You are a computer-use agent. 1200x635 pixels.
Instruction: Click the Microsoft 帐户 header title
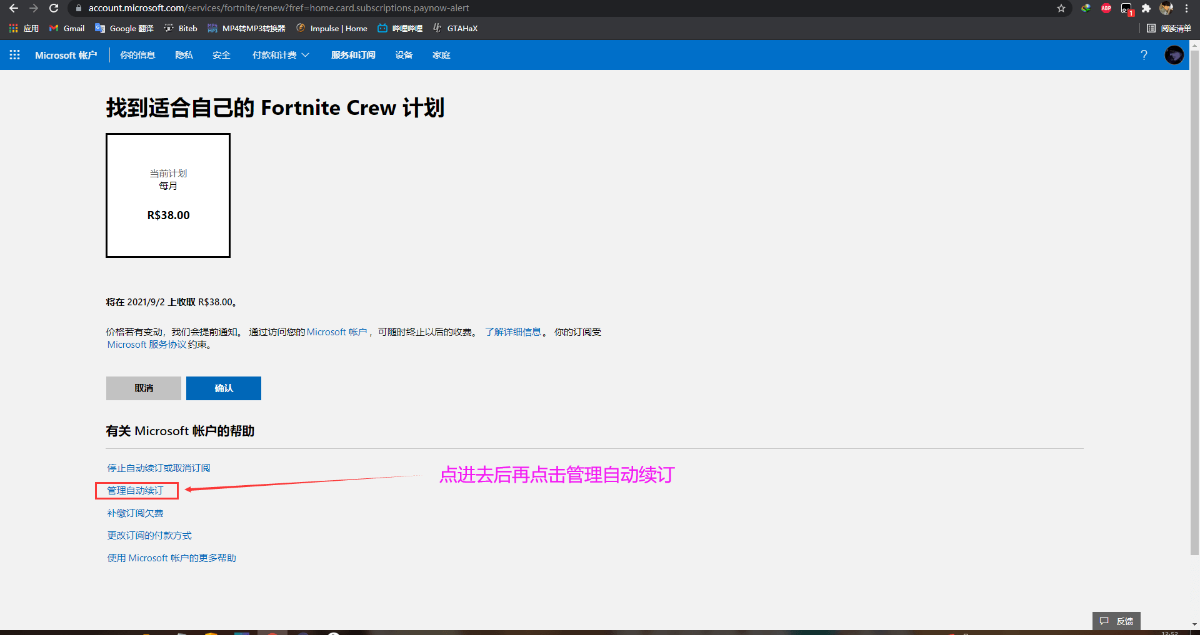[x=66, y=55]
